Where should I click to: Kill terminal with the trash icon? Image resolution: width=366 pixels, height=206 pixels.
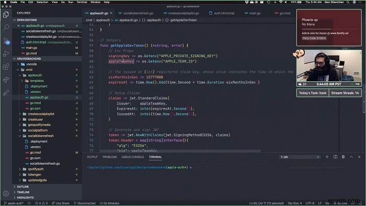(x=343, y=157)
